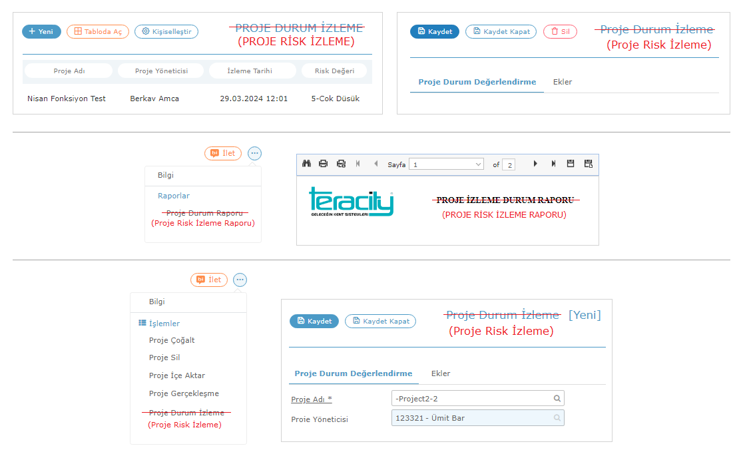Click the first floppy-disk export icon in report toolbar
This screenshot has height=458, width=743.
click(571, 164)
